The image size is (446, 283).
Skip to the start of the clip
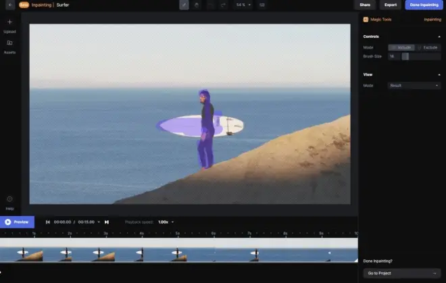[x=47, y=222]
